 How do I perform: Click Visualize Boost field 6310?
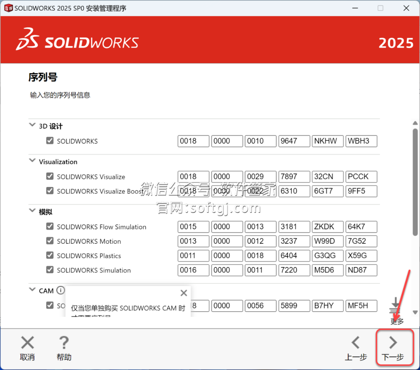pyautogui.click(x=294, y=191)
